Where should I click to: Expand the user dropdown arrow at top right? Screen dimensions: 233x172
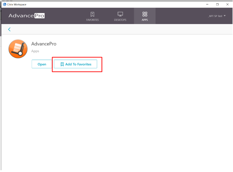pyautogui.click(x=225, y=16)
